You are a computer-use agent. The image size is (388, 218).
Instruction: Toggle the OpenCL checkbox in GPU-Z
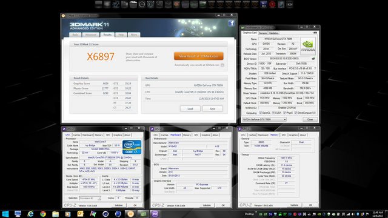click(260, 113)
